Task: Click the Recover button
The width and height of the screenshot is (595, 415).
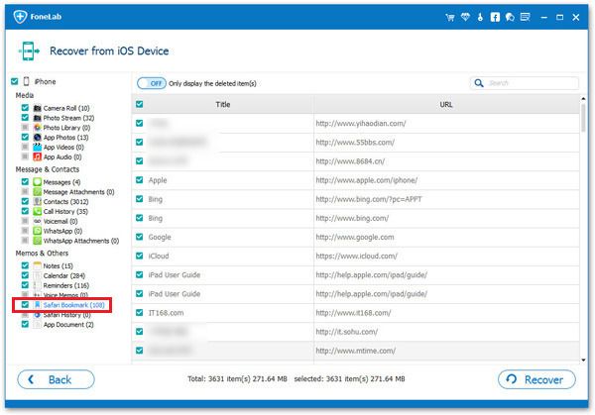Action: click(x=536, y=379)
